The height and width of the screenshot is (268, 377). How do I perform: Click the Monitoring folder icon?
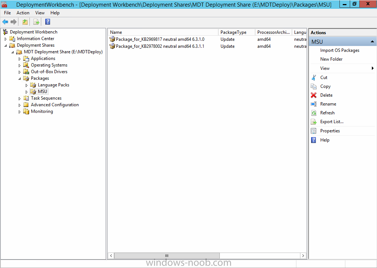click(26, 111)
